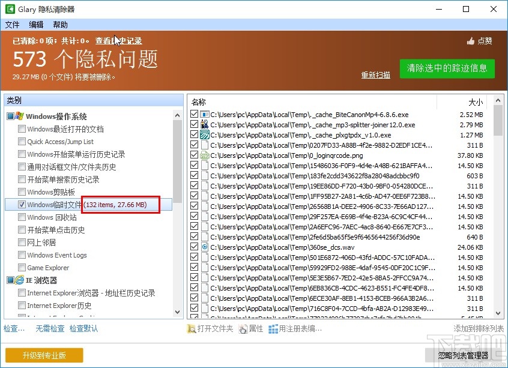Select 0_loginqrcode.png file path row

tap(286, 155)
